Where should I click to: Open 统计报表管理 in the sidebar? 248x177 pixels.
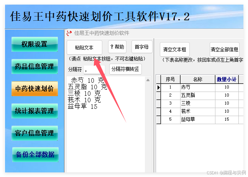tap(34, 111)
